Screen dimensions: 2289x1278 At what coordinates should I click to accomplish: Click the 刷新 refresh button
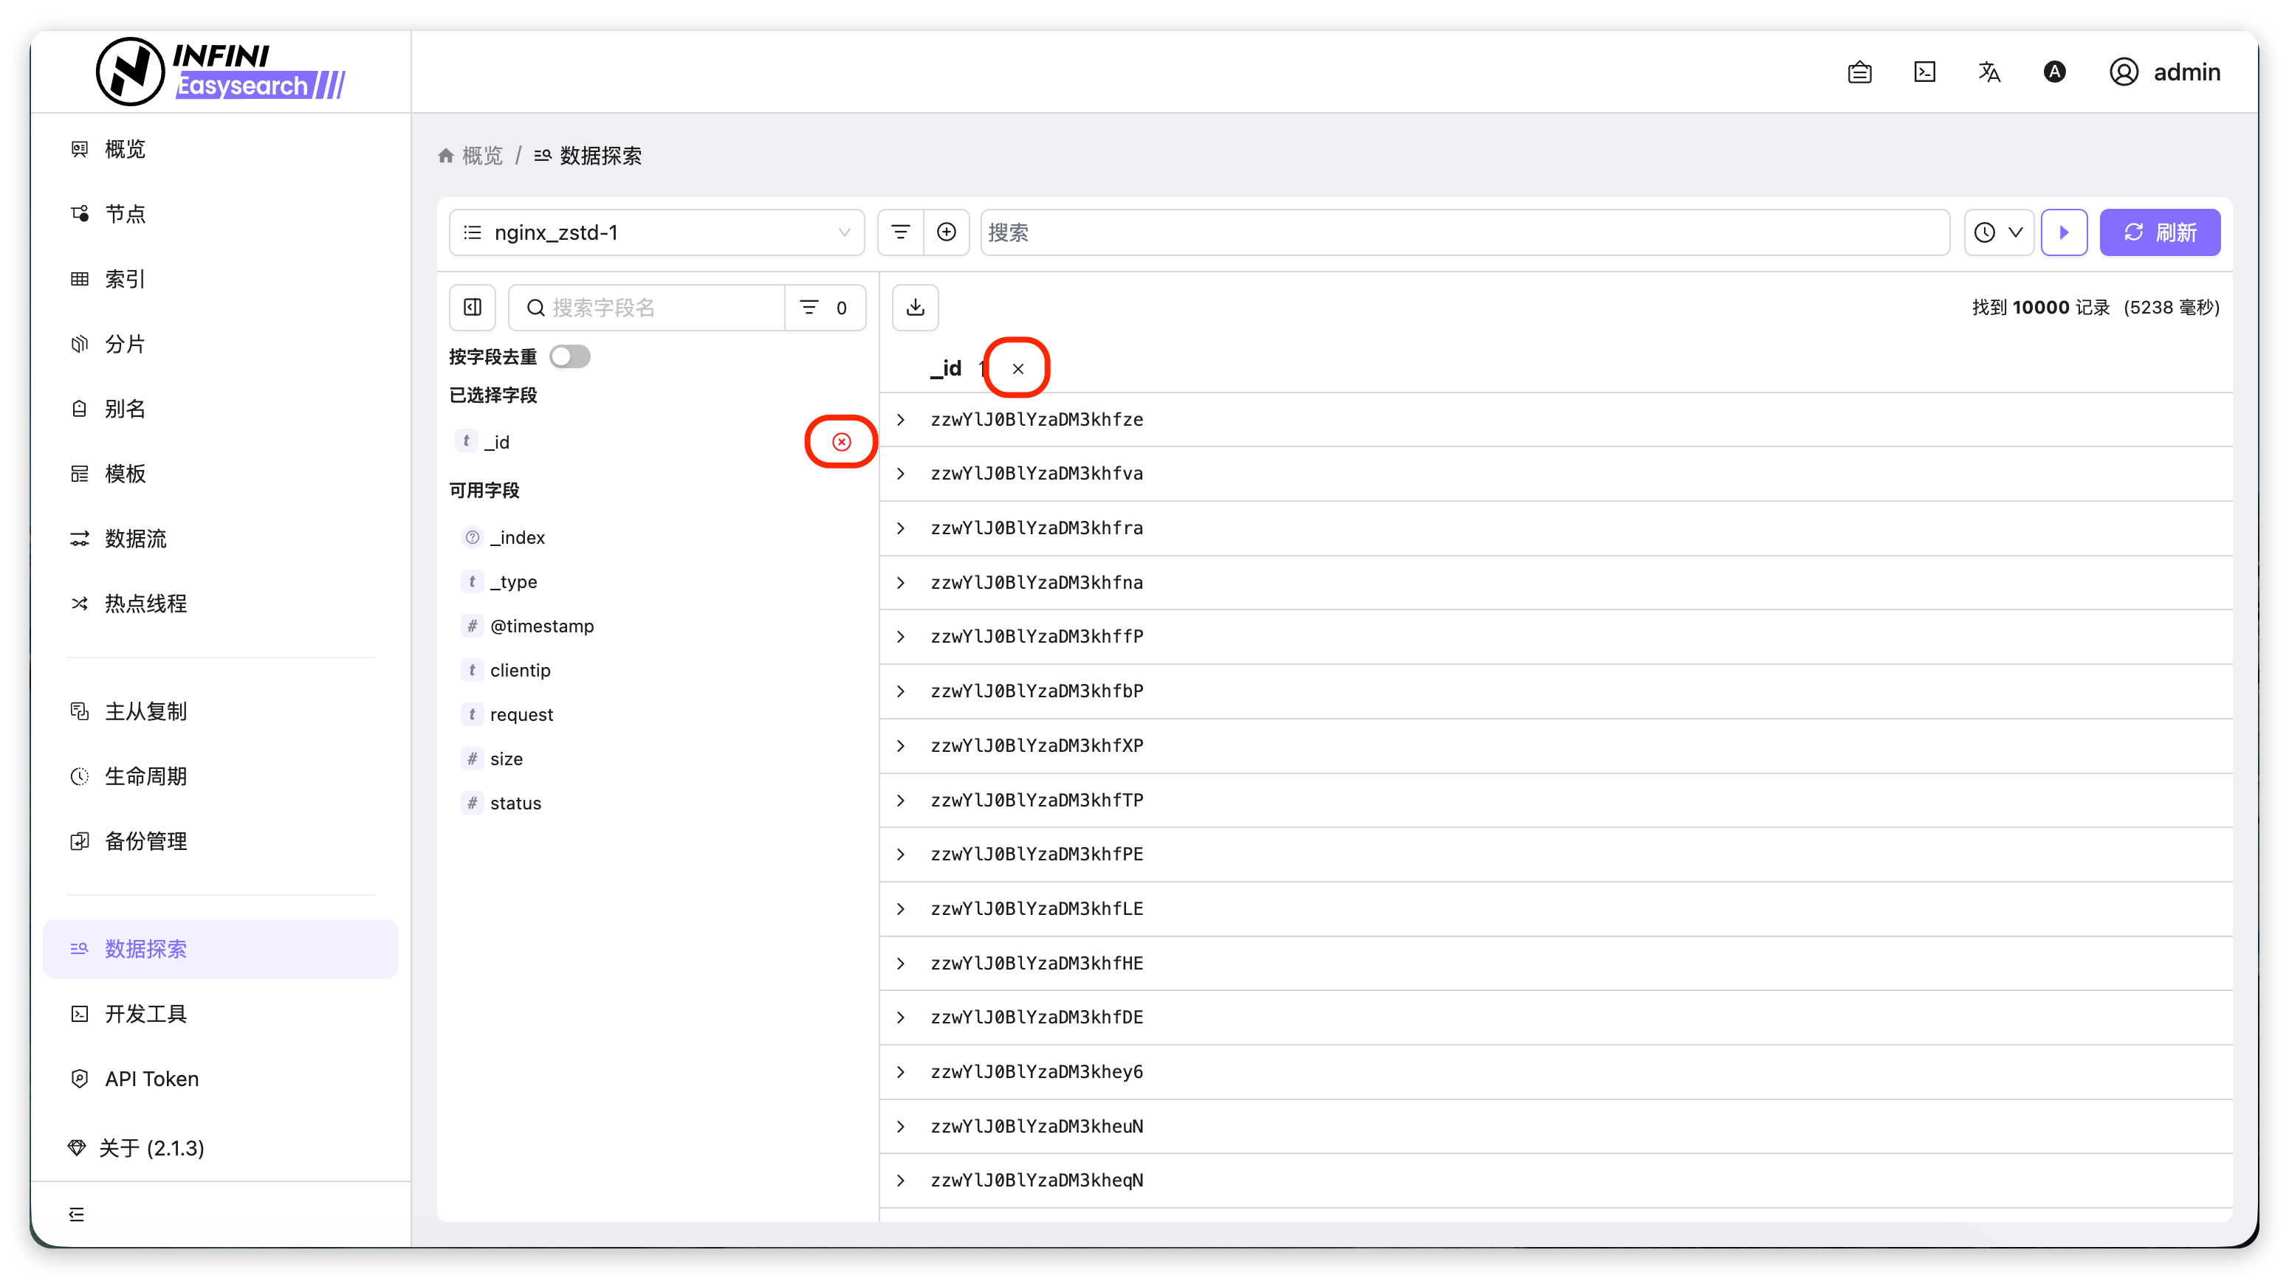click(2159, 232)
